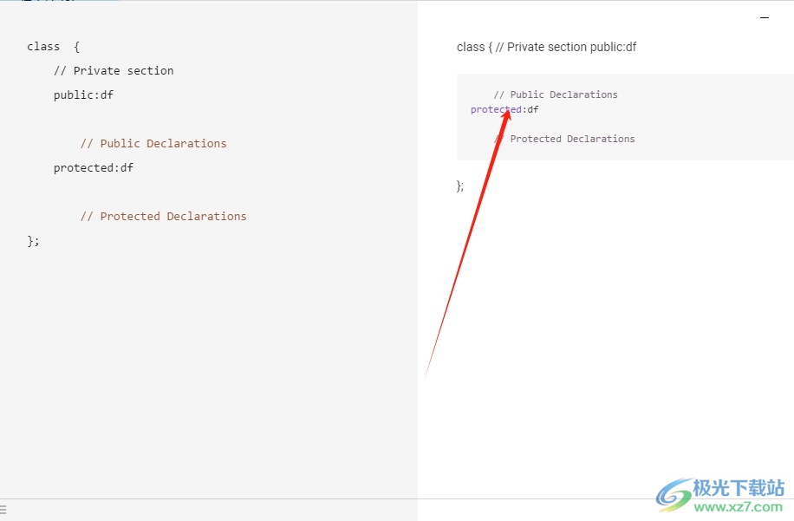Click the www.xz7.com watermark text

click(739, 507)
